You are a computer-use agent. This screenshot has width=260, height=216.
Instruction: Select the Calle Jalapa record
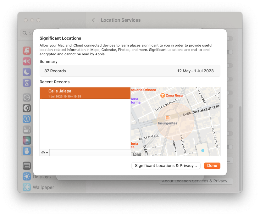pyautogui.click(x=85, y=93)
